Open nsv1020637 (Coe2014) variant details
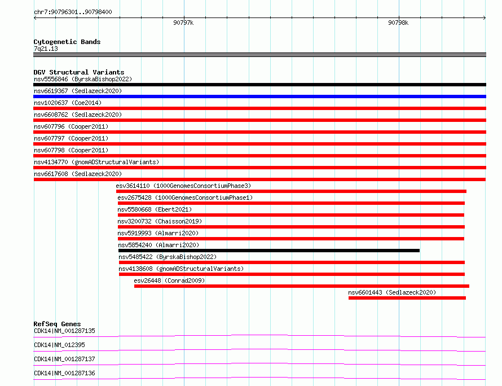The height and width of the screenshot is (386, 502). click(x=68, y=103)
